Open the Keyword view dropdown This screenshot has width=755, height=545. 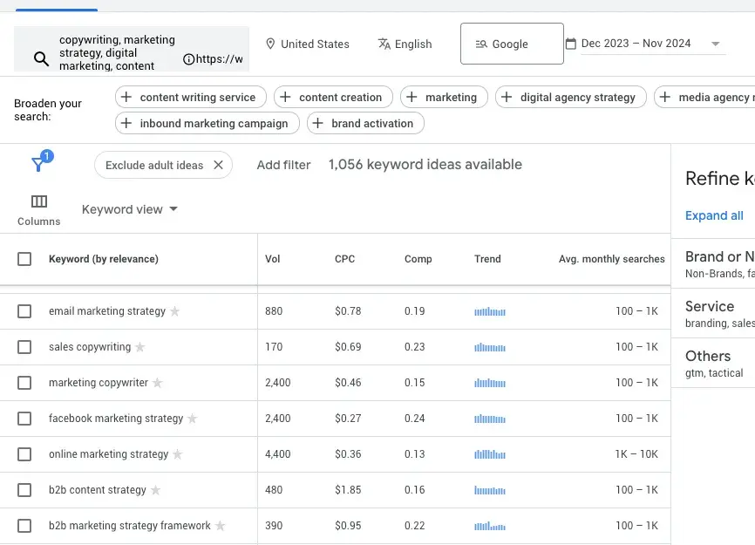point(130,209)
